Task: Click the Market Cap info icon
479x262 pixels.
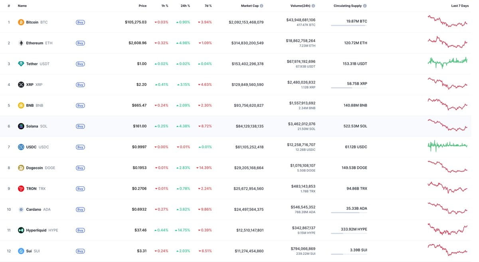Action: (x=261, y=6)
